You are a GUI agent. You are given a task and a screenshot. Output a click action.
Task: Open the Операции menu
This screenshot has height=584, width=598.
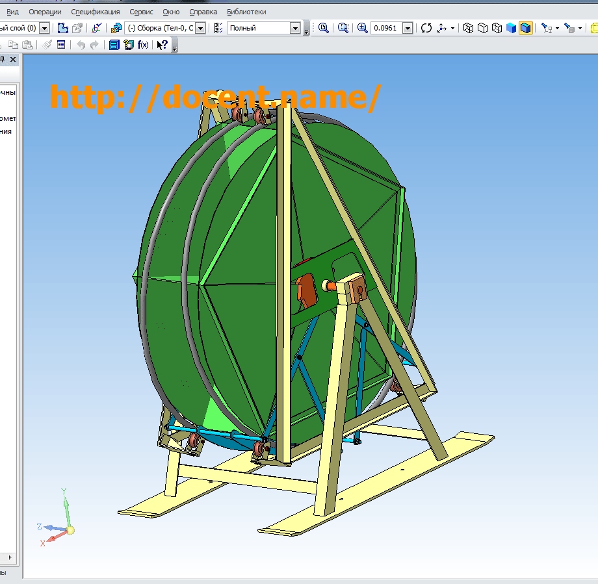click(45, 12)
